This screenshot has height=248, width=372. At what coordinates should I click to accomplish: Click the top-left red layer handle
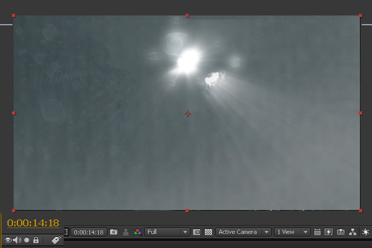point(14,15)
